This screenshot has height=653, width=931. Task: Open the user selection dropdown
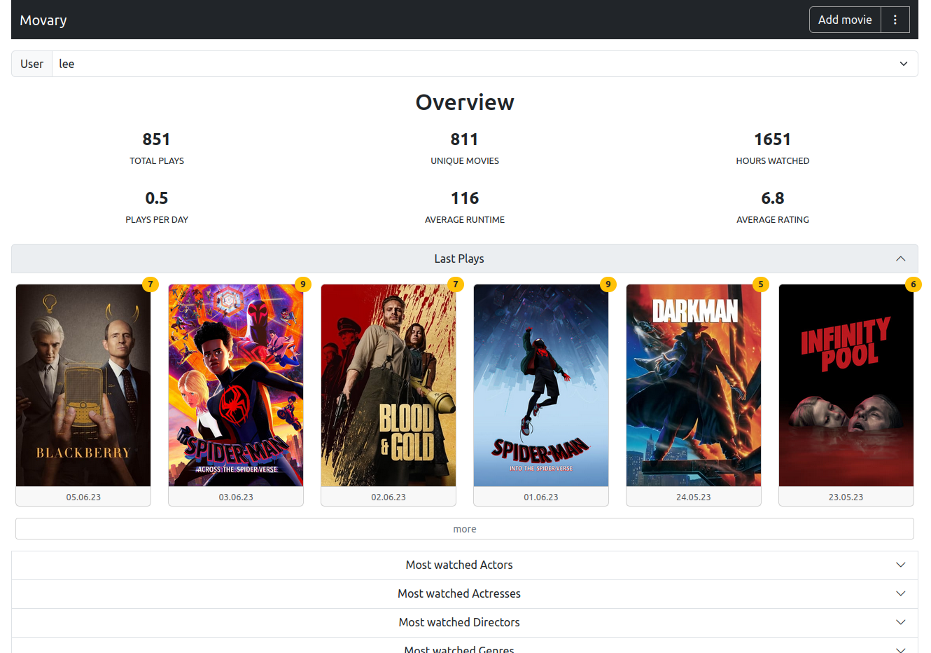pos(903,64)
